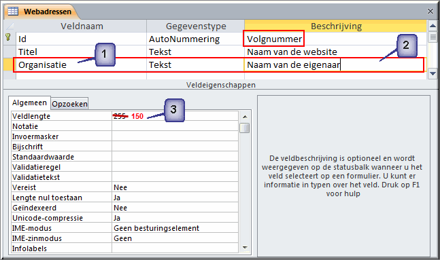Select the Organisatie field name cell
440x260 pixels.
[x=82, y=65]
